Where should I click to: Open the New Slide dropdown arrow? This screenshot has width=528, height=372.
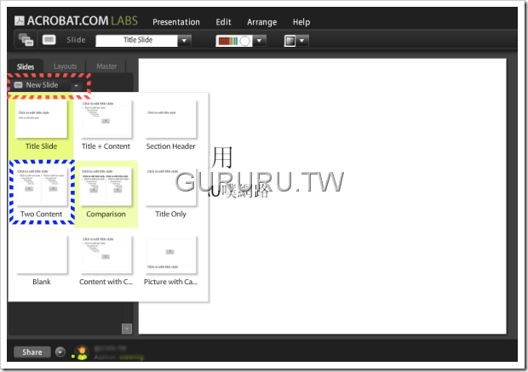click(x=77, y=85)
